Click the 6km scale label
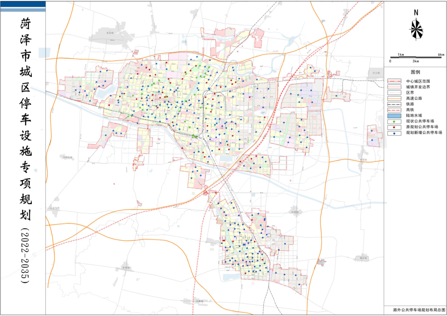447x316 pixels. 441,55
